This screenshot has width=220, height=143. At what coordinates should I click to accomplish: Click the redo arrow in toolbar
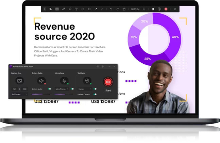[117, 9]
